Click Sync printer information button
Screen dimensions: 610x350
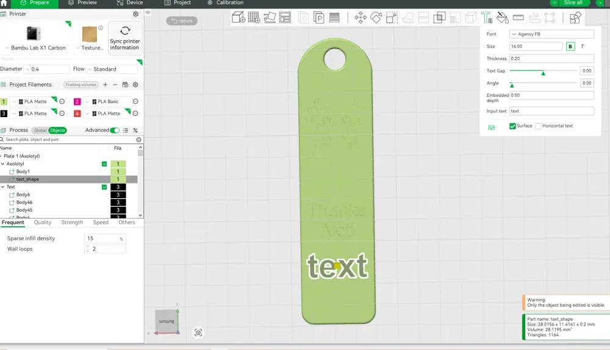(125, 37)
